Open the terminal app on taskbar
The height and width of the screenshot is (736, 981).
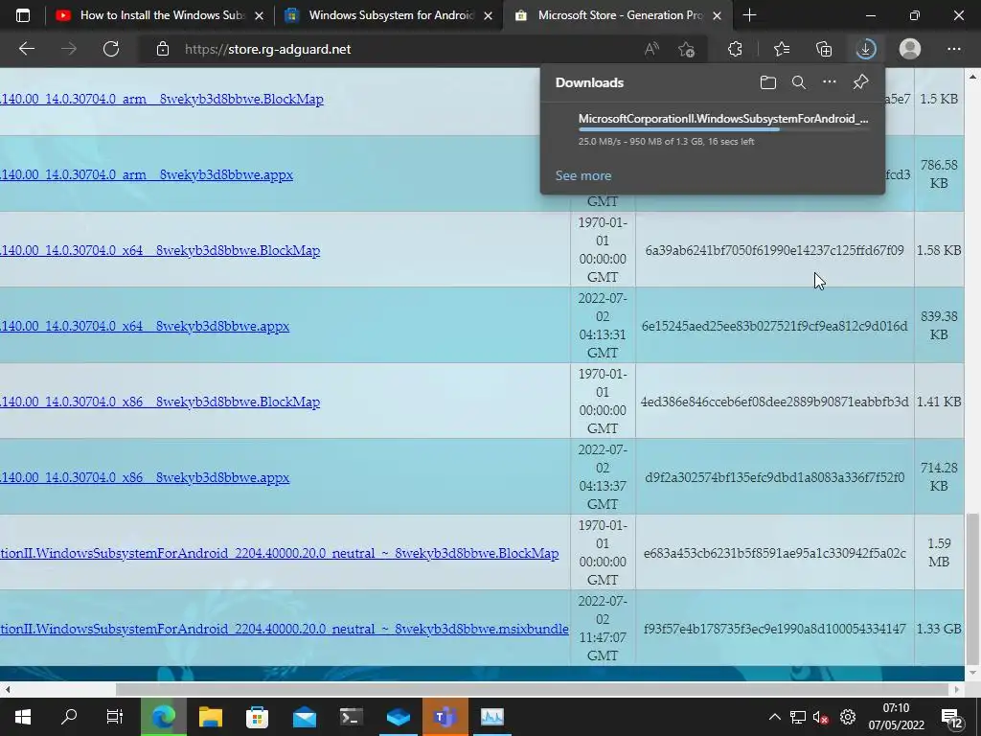coord(352,717)
